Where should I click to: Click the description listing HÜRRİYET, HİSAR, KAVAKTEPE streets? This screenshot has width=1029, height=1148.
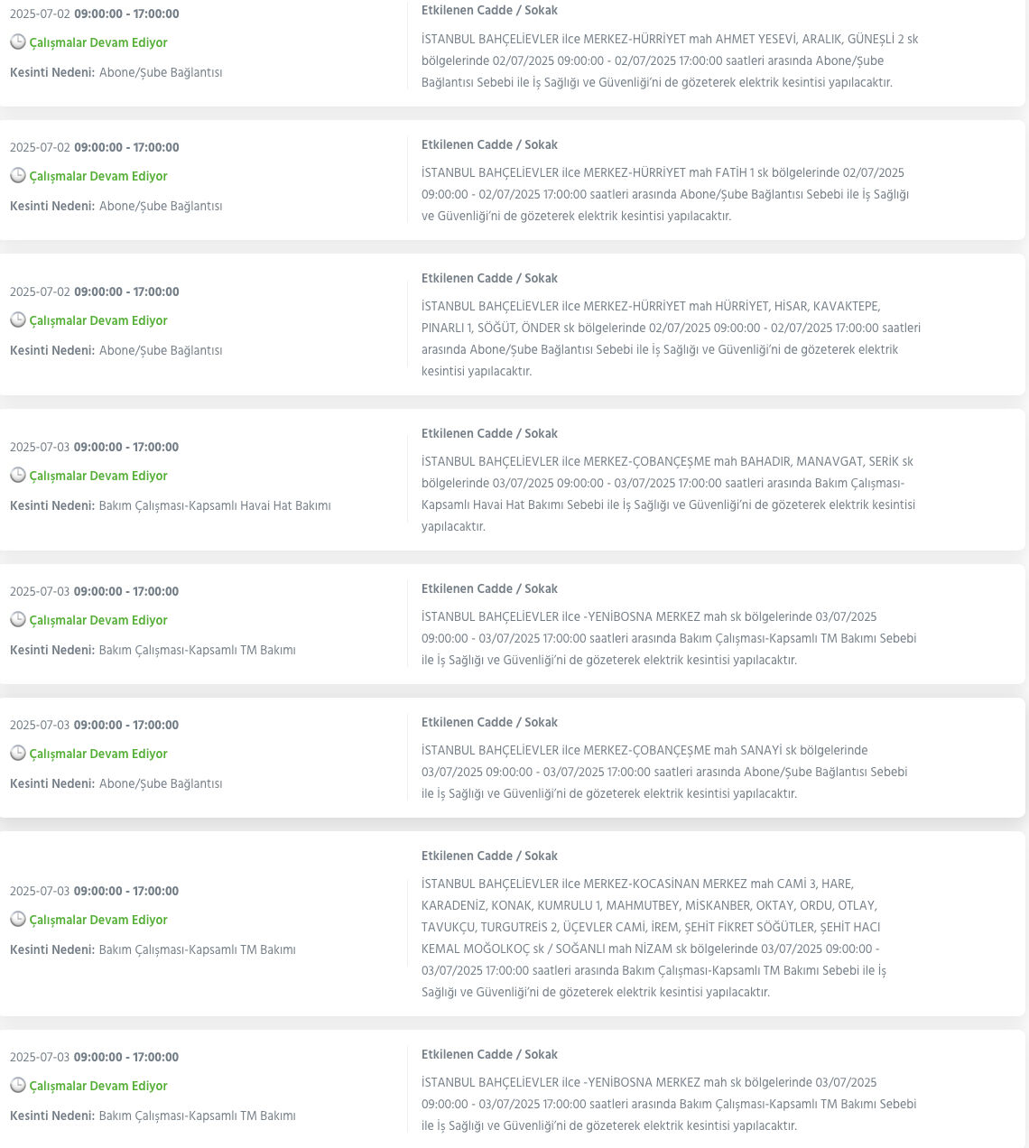pos(671,338)
